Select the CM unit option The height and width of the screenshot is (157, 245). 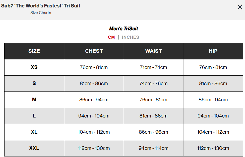click(x=111, y=37)
